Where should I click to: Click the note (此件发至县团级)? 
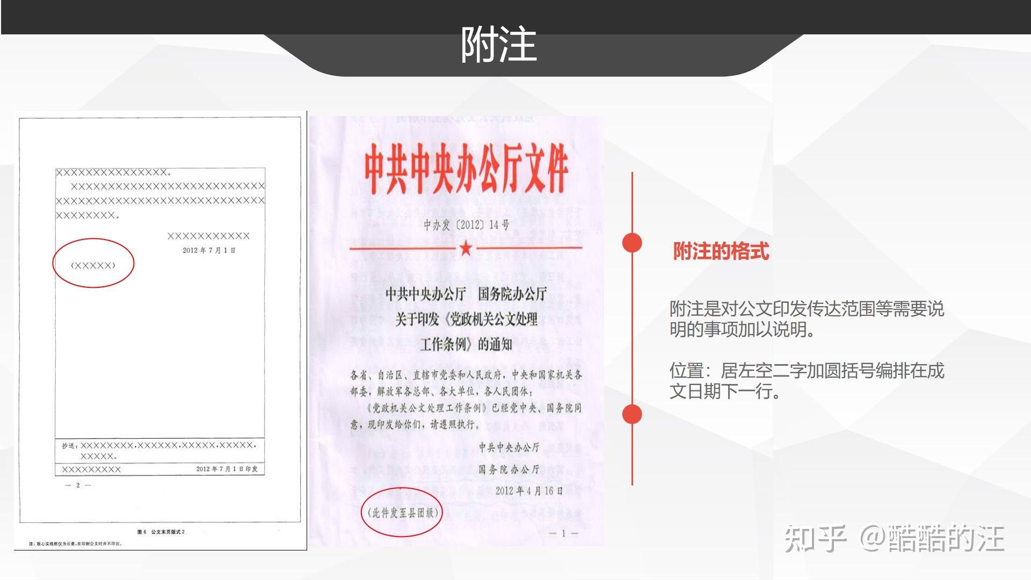tap(403, 513)
